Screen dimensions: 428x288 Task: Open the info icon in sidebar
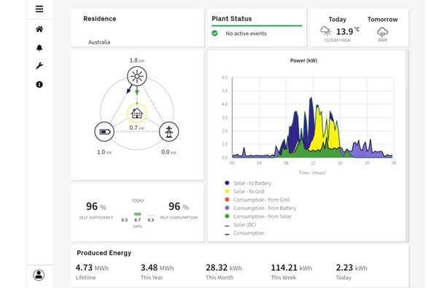click(39, 85)
